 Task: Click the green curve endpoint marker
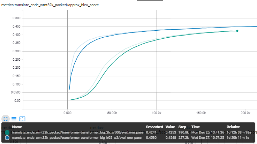(x=237, y=31)
